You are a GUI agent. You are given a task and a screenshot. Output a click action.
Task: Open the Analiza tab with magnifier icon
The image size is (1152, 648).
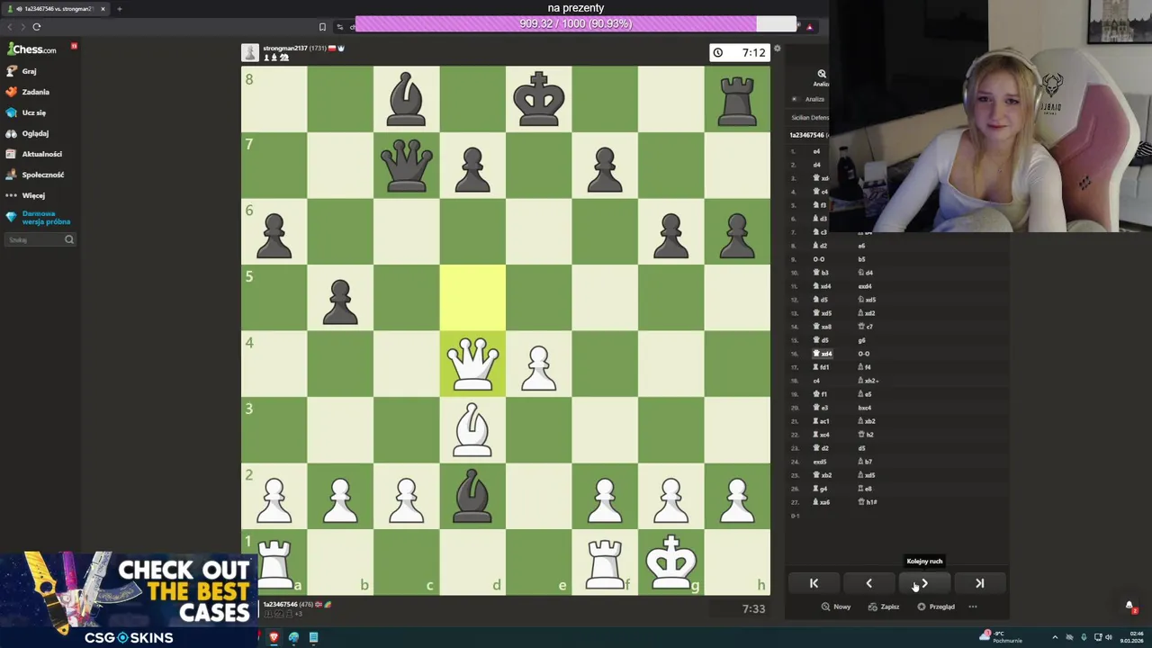[x=821, y=77]
